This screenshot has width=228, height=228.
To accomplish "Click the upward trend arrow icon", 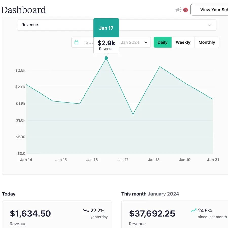I will pyautogui.click(x=193, y=210).
